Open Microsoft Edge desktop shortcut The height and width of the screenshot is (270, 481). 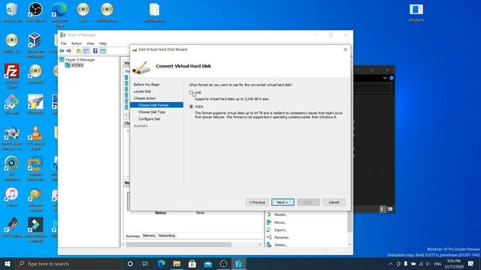[x=59, y=14]
